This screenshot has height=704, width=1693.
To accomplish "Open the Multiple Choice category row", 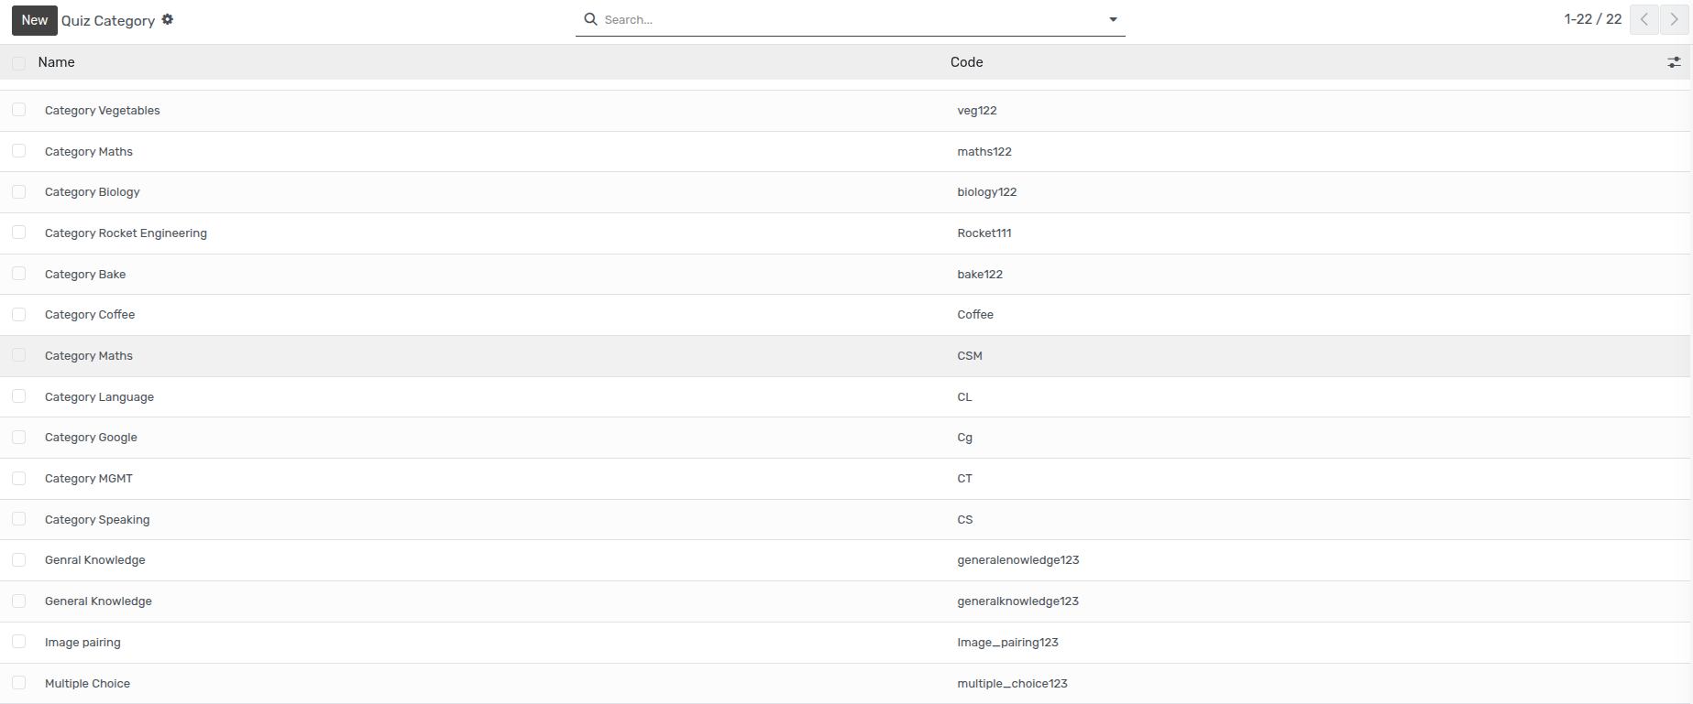I will [x=845, y=683].
